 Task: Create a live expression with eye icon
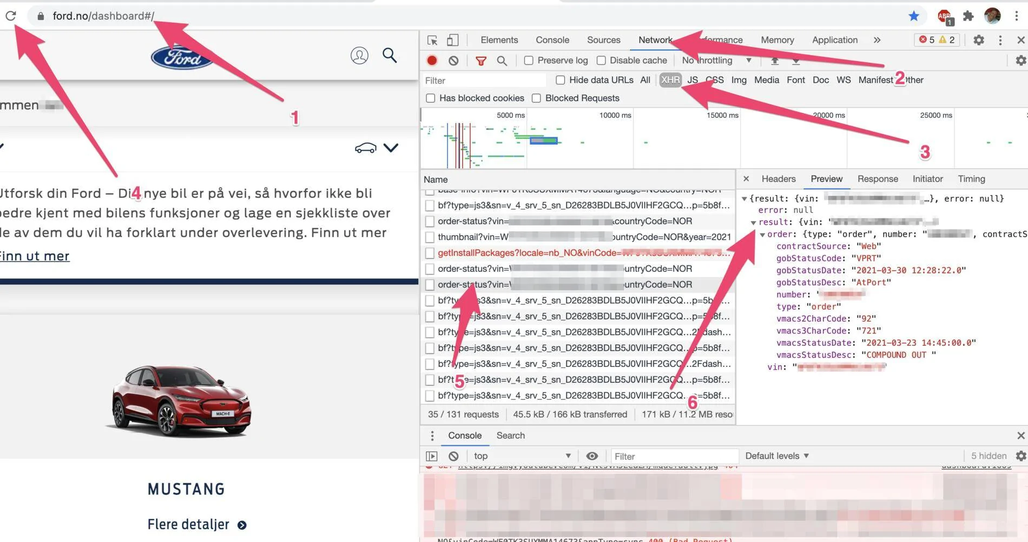(592, 456)
